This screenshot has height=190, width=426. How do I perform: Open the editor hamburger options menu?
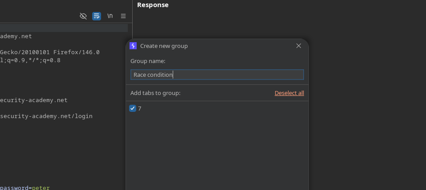[x=123, y=16]
